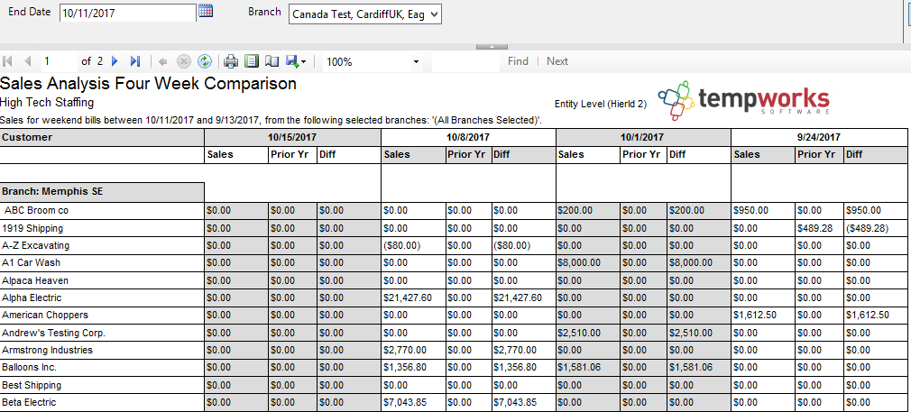Print the report
The width and height of the screenshot is (911, 412).
click(231, 61)
